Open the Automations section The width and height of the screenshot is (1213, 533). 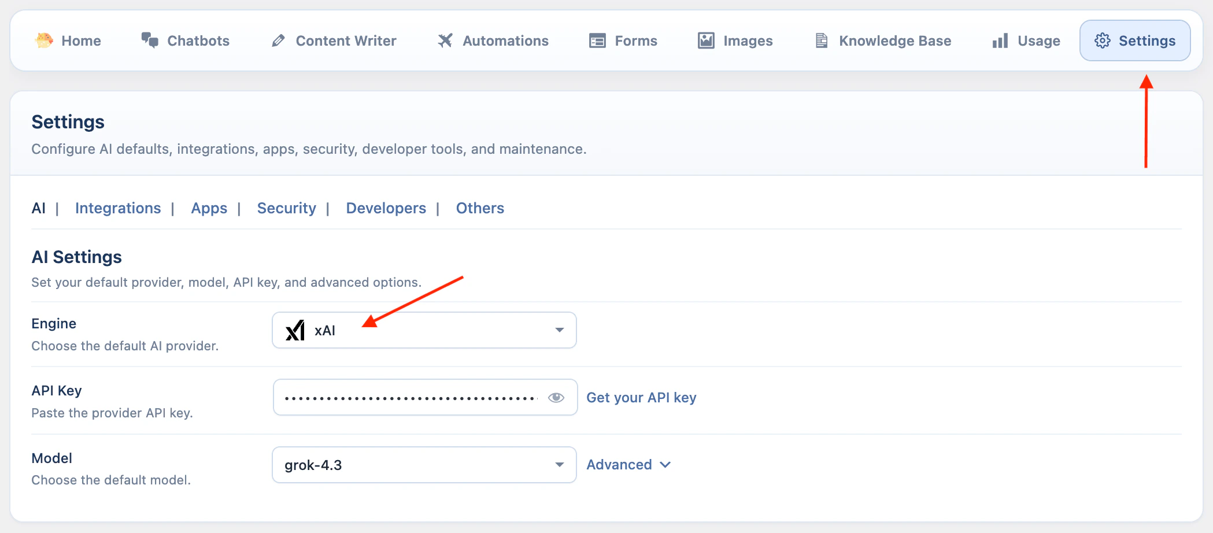(x=493, y=40)
